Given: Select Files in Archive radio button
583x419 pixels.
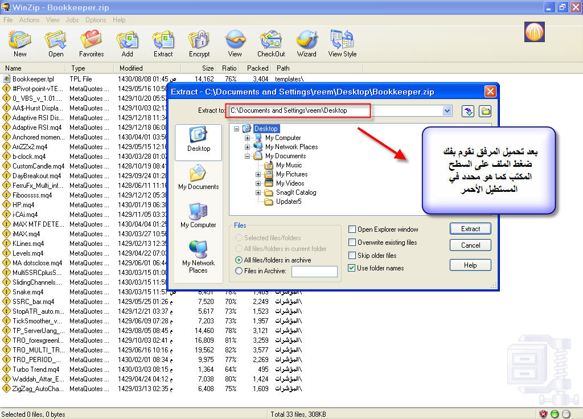Looking at the screenshot, I should coord(239,271).
